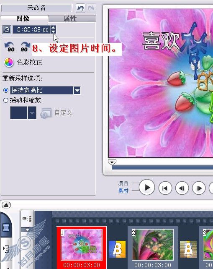Jump to start with the home button
Screen dimensions: 213x269
(165, 188)
